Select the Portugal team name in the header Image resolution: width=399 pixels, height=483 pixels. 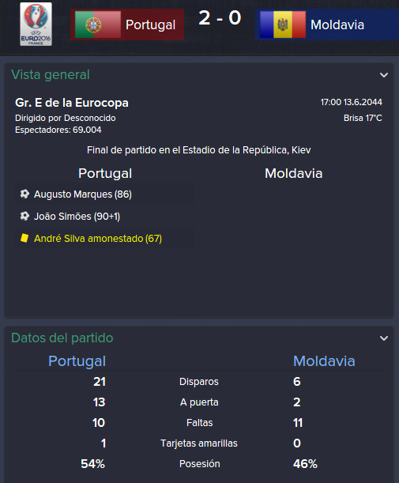(151, 25)
